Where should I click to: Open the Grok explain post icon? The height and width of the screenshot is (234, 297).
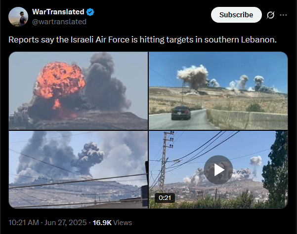tap(270, 15)
